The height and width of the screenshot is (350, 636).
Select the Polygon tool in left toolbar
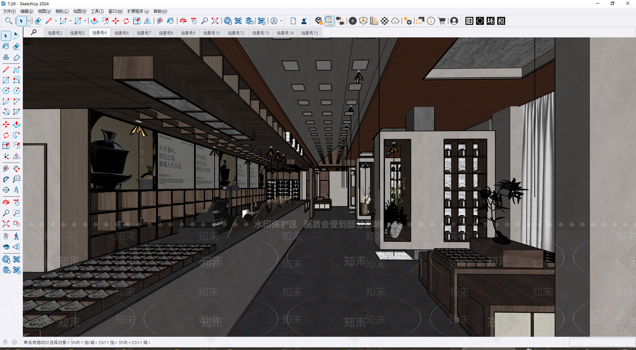coord(16,91)
